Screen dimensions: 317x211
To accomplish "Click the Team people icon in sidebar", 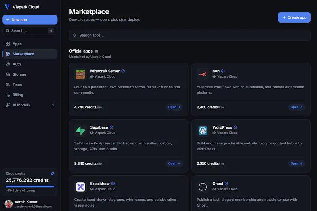I will (x=8, y=85).
